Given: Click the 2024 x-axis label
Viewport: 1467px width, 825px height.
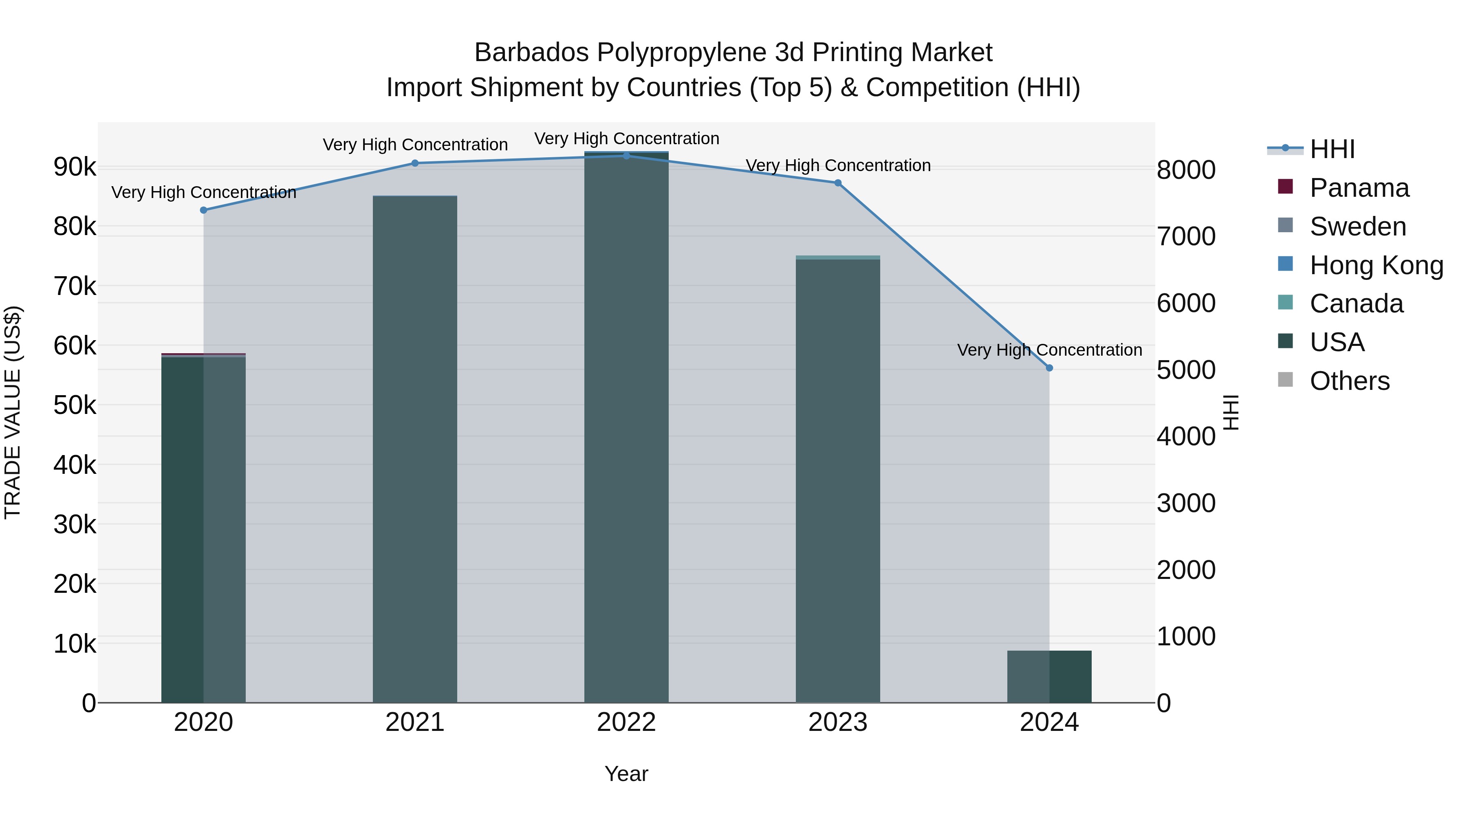Looking at the screenshot, I should pos(1050,722).
